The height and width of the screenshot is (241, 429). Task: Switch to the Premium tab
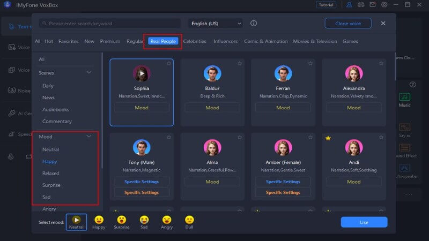[x=110, y=41]
